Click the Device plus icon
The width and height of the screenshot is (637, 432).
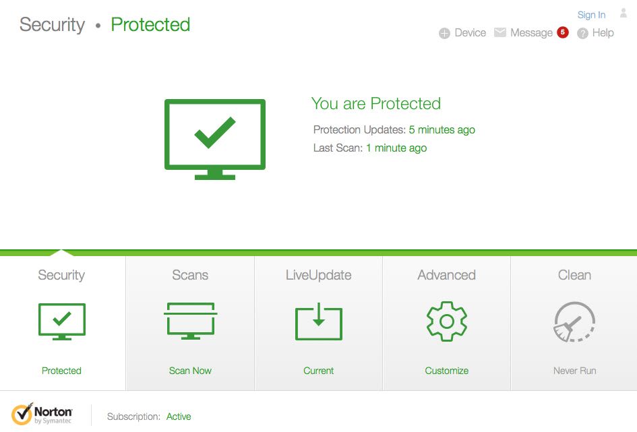click(x=444, y=33)
